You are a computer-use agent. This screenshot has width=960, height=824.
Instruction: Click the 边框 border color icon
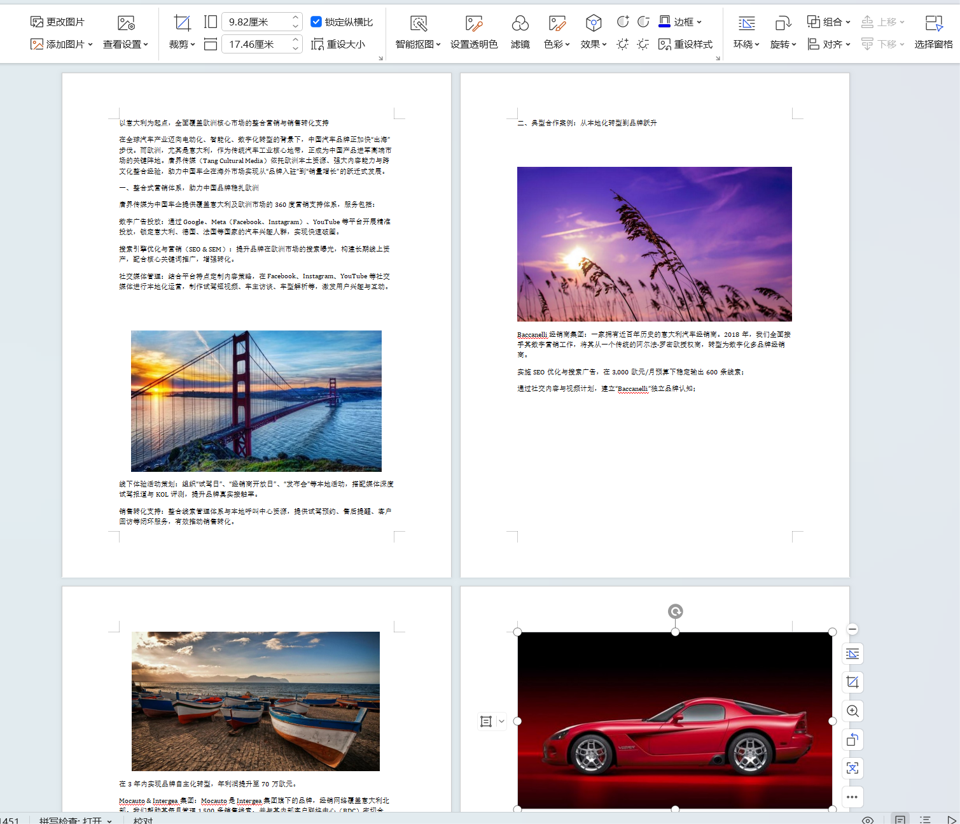click(x=664, y=22)
